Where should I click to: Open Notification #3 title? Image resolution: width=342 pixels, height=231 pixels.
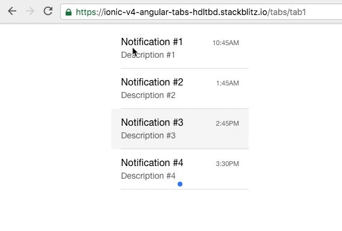[x=152, y=123]
